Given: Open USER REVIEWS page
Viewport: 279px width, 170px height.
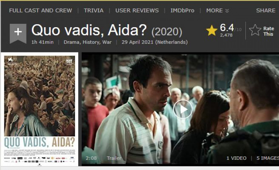Looking at the screenshot, I should tap(137, 11).
